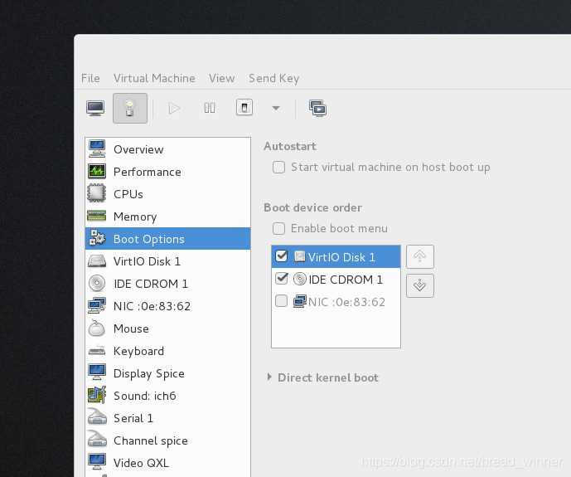The height and width of the screenshot is (477, 571).
Task: Move boot device down arrow button
Action: pyautogui.click(x=420, y=285)
